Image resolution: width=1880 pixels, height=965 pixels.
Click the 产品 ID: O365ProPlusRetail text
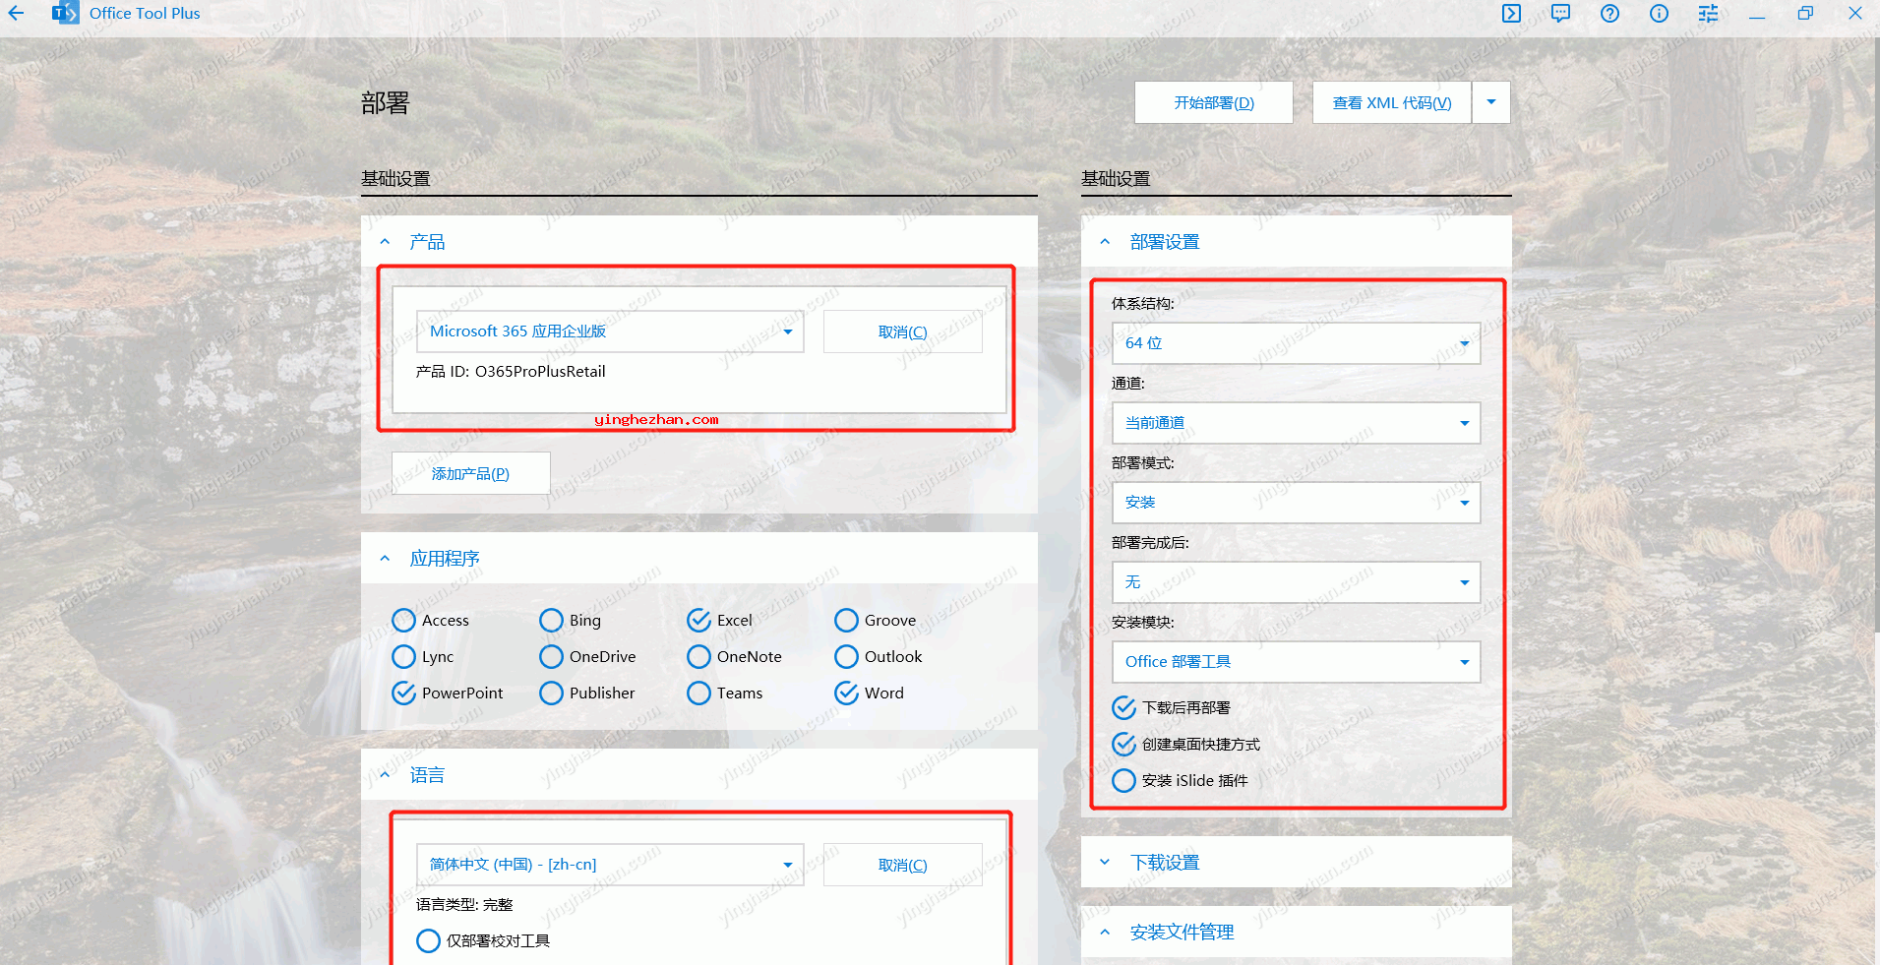tap(511, 372)
